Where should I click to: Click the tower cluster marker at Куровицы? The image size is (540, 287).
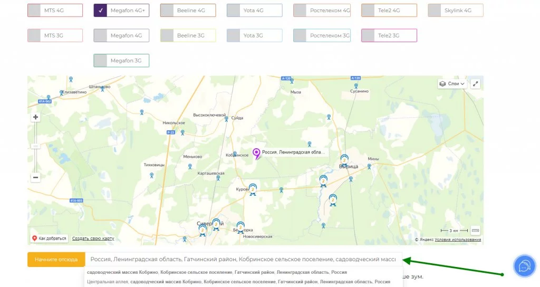(253, 189)
